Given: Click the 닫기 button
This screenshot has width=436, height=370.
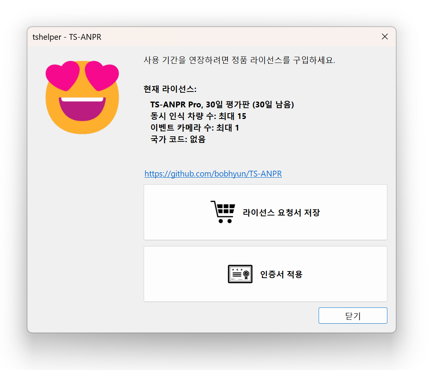Looking at the screenshot, I should [x=353, y=316].
